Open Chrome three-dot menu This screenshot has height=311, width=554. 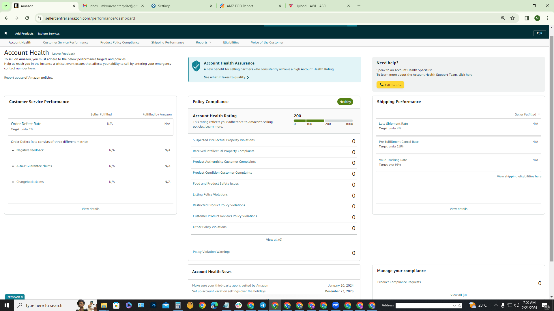tap(547, 18)
